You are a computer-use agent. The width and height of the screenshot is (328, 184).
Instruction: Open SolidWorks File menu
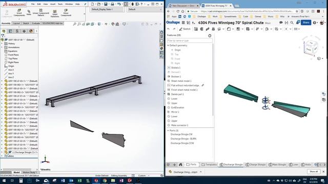click(33, 4)
